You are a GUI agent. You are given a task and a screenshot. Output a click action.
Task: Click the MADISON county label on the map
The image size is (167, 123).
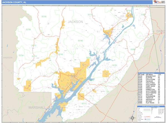[8, 58]
